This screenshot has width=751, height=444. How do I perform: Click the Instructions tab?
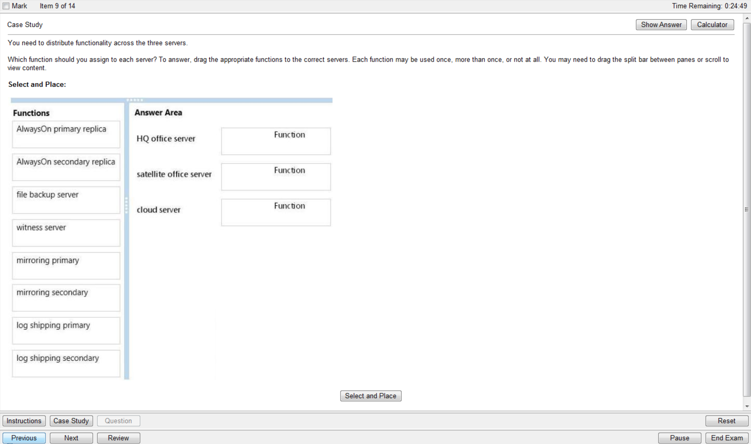coord(24,420)
